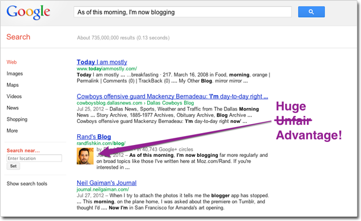361x221 pixels.
Task: Expand the More search categories
Action: 12,131
